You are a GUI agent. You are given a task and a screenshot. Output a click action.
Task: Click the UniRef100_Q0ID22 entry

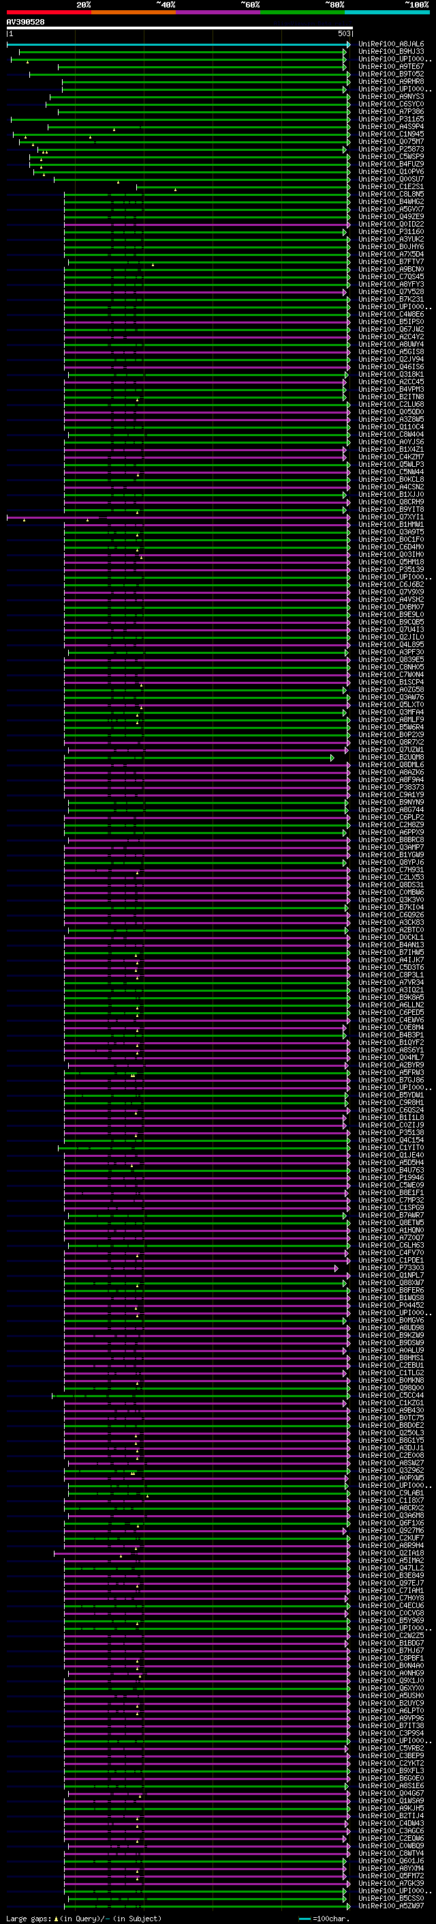click(391, 224)
